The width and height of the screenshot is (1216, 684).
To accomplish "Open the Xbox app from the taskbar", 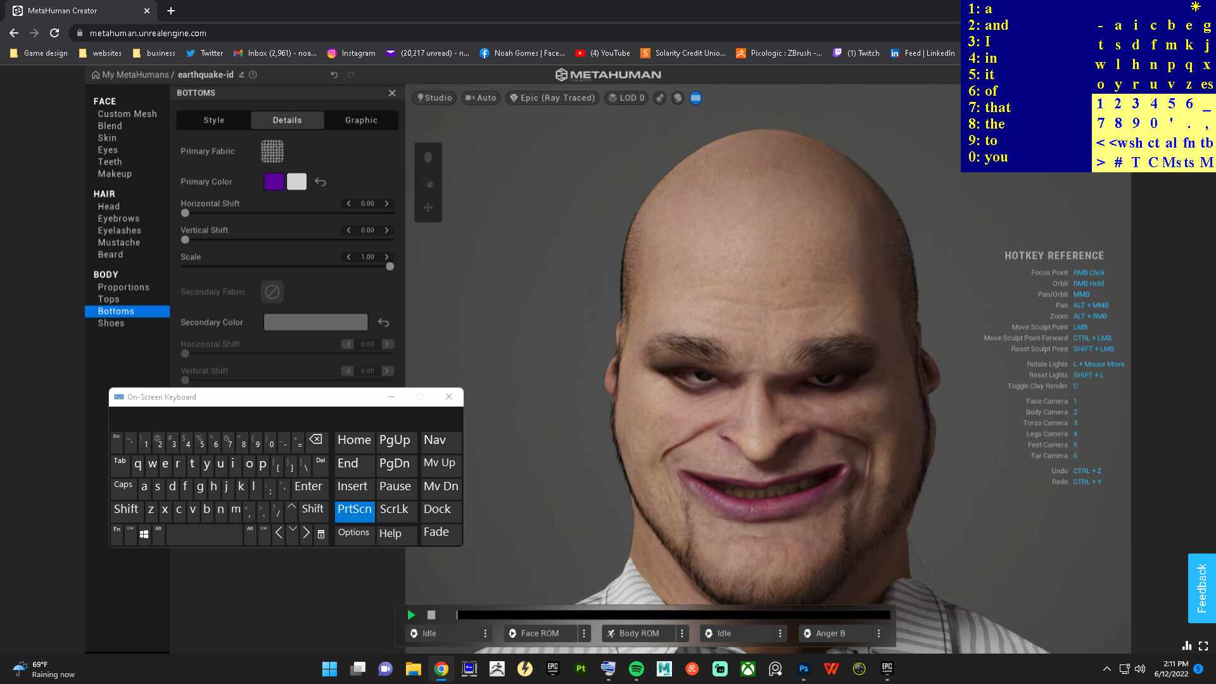I will point(748,669).
